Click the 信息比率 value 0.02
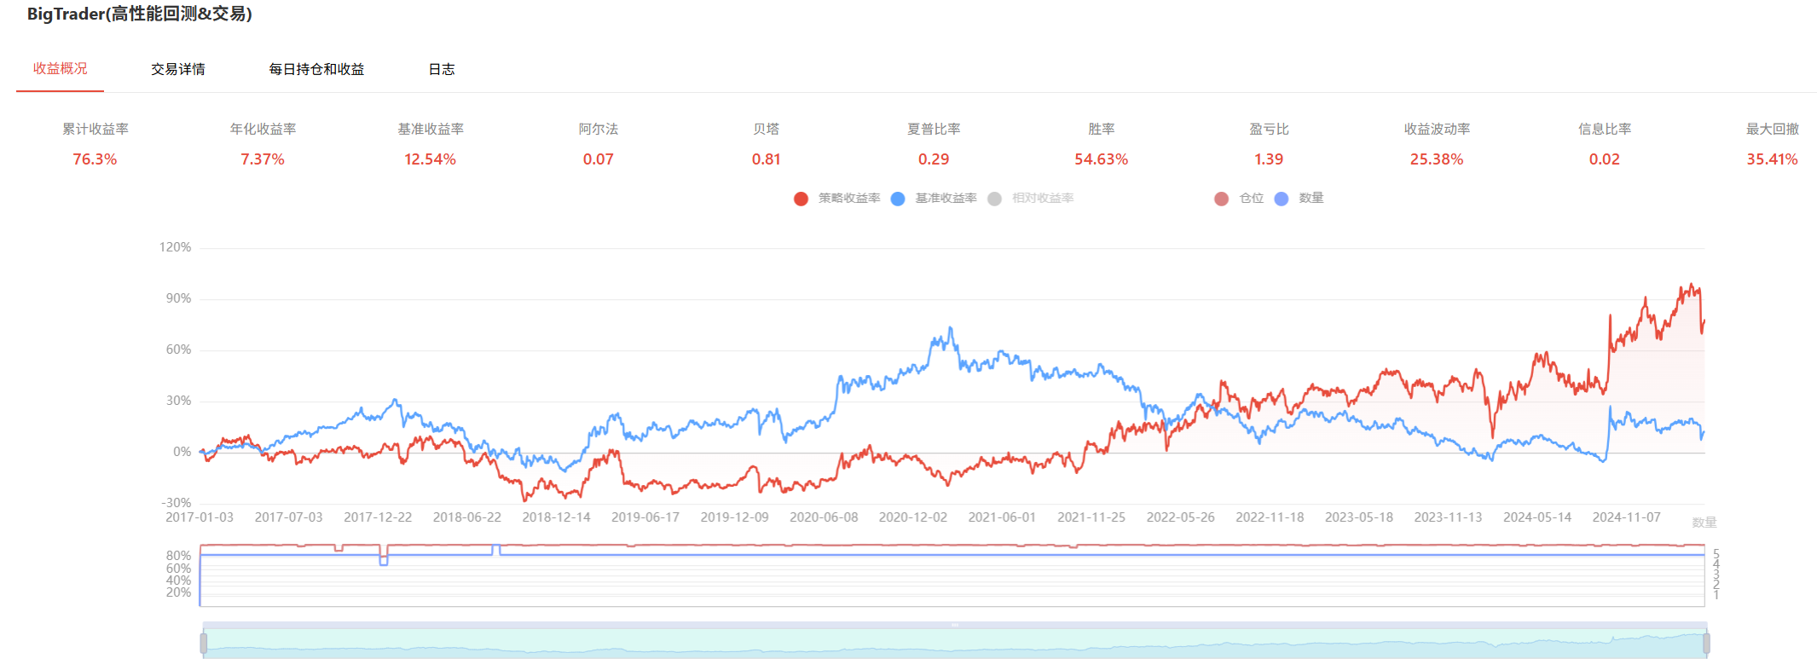The height and width of the screenshot is (670, 1817). pyautogui.click(x=1604, y=159)
